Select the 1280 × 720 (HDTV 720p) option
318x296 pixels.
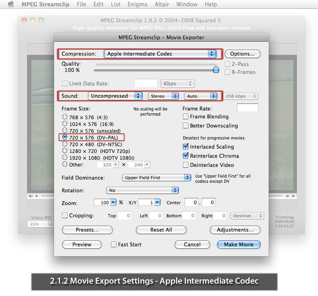point(65,151)
